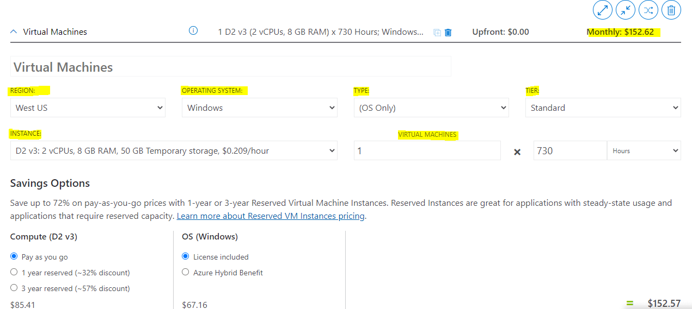Click the 1 D2 v3 summary description text
Screen dimensions: 692x309
coord(321,32)
